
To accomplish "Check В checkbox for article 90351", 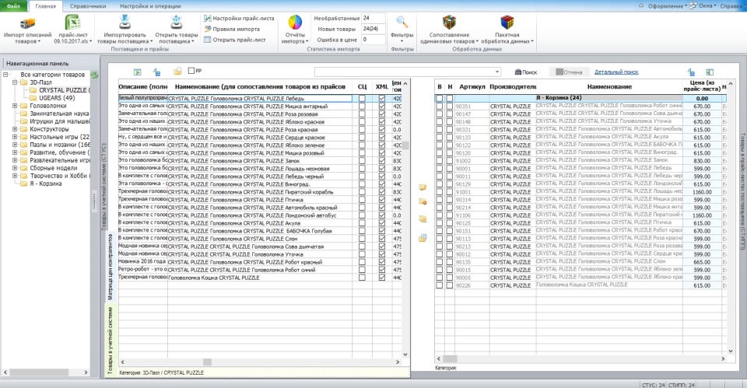I will pos(439,107).
